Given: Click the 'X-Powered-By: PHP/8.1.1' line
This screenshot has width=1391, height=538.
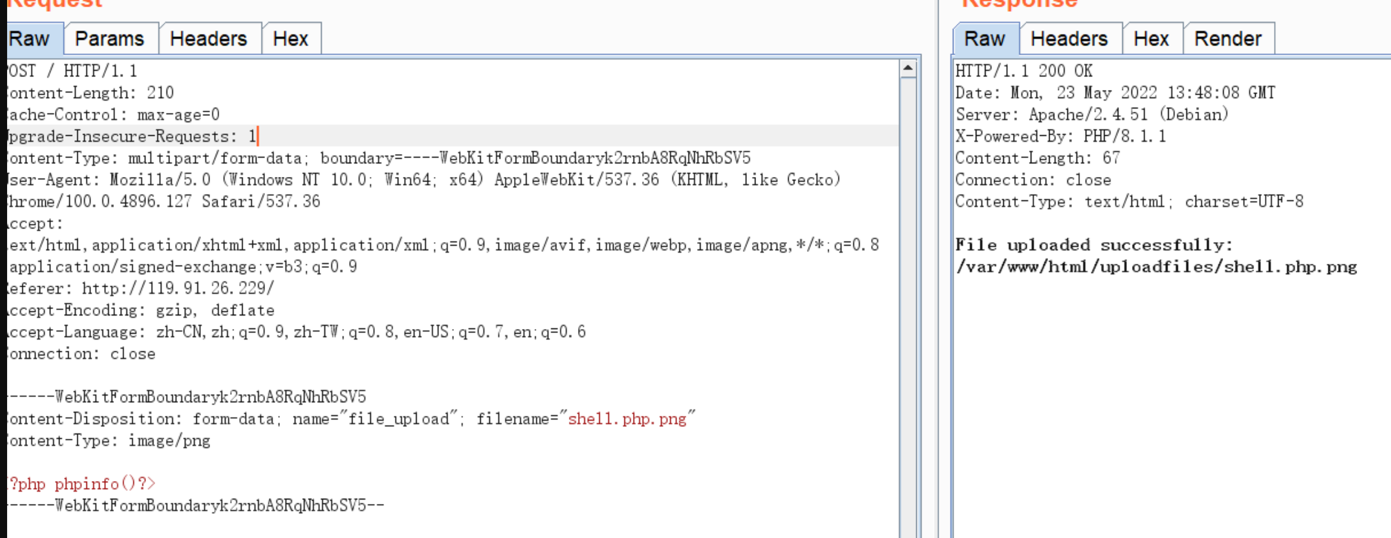Looking at the screenshot, I should [x=1060, y=136].
